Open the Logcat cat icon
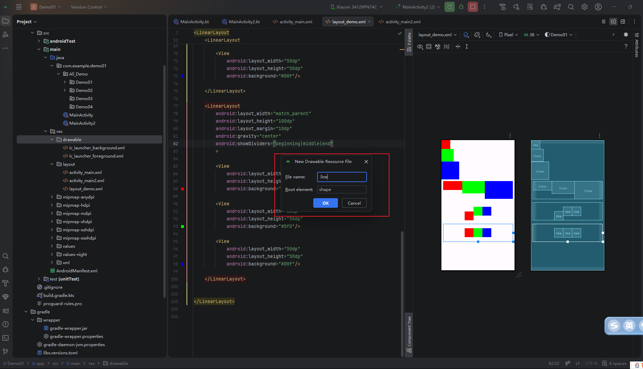This screenshot has height=369, width=643. (5, 311)
